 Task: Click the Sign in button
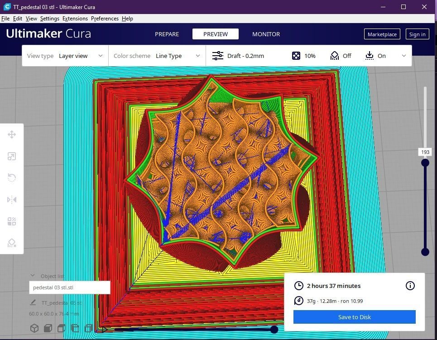pos(417,34)
